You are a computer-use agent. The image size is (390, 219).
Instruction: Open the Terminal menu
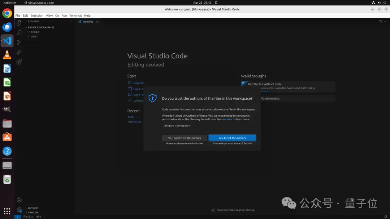(x=75, y=15)
